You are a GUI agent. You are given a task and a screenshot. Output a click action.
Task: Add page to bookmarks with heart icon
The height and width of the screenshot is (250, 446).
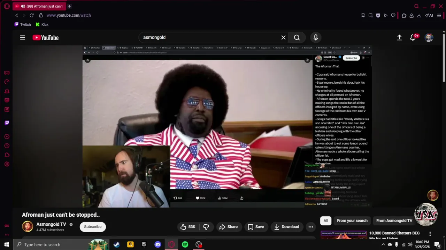[x=393, y=15]
